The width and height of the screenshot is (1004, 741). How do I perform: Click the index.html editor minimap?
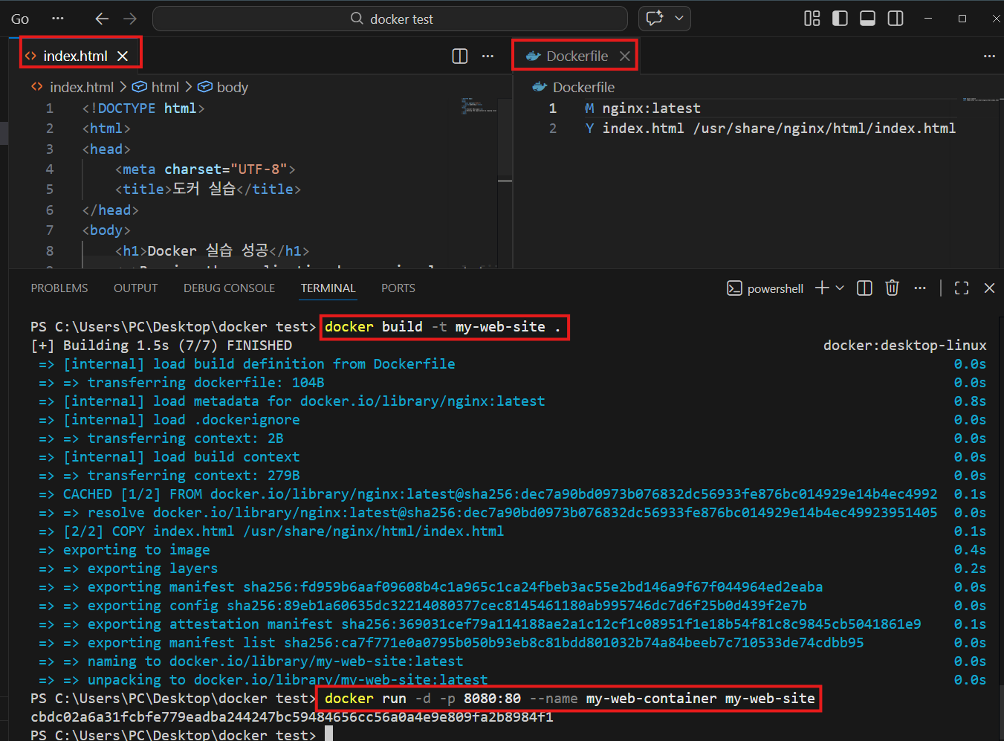[478, 105]
